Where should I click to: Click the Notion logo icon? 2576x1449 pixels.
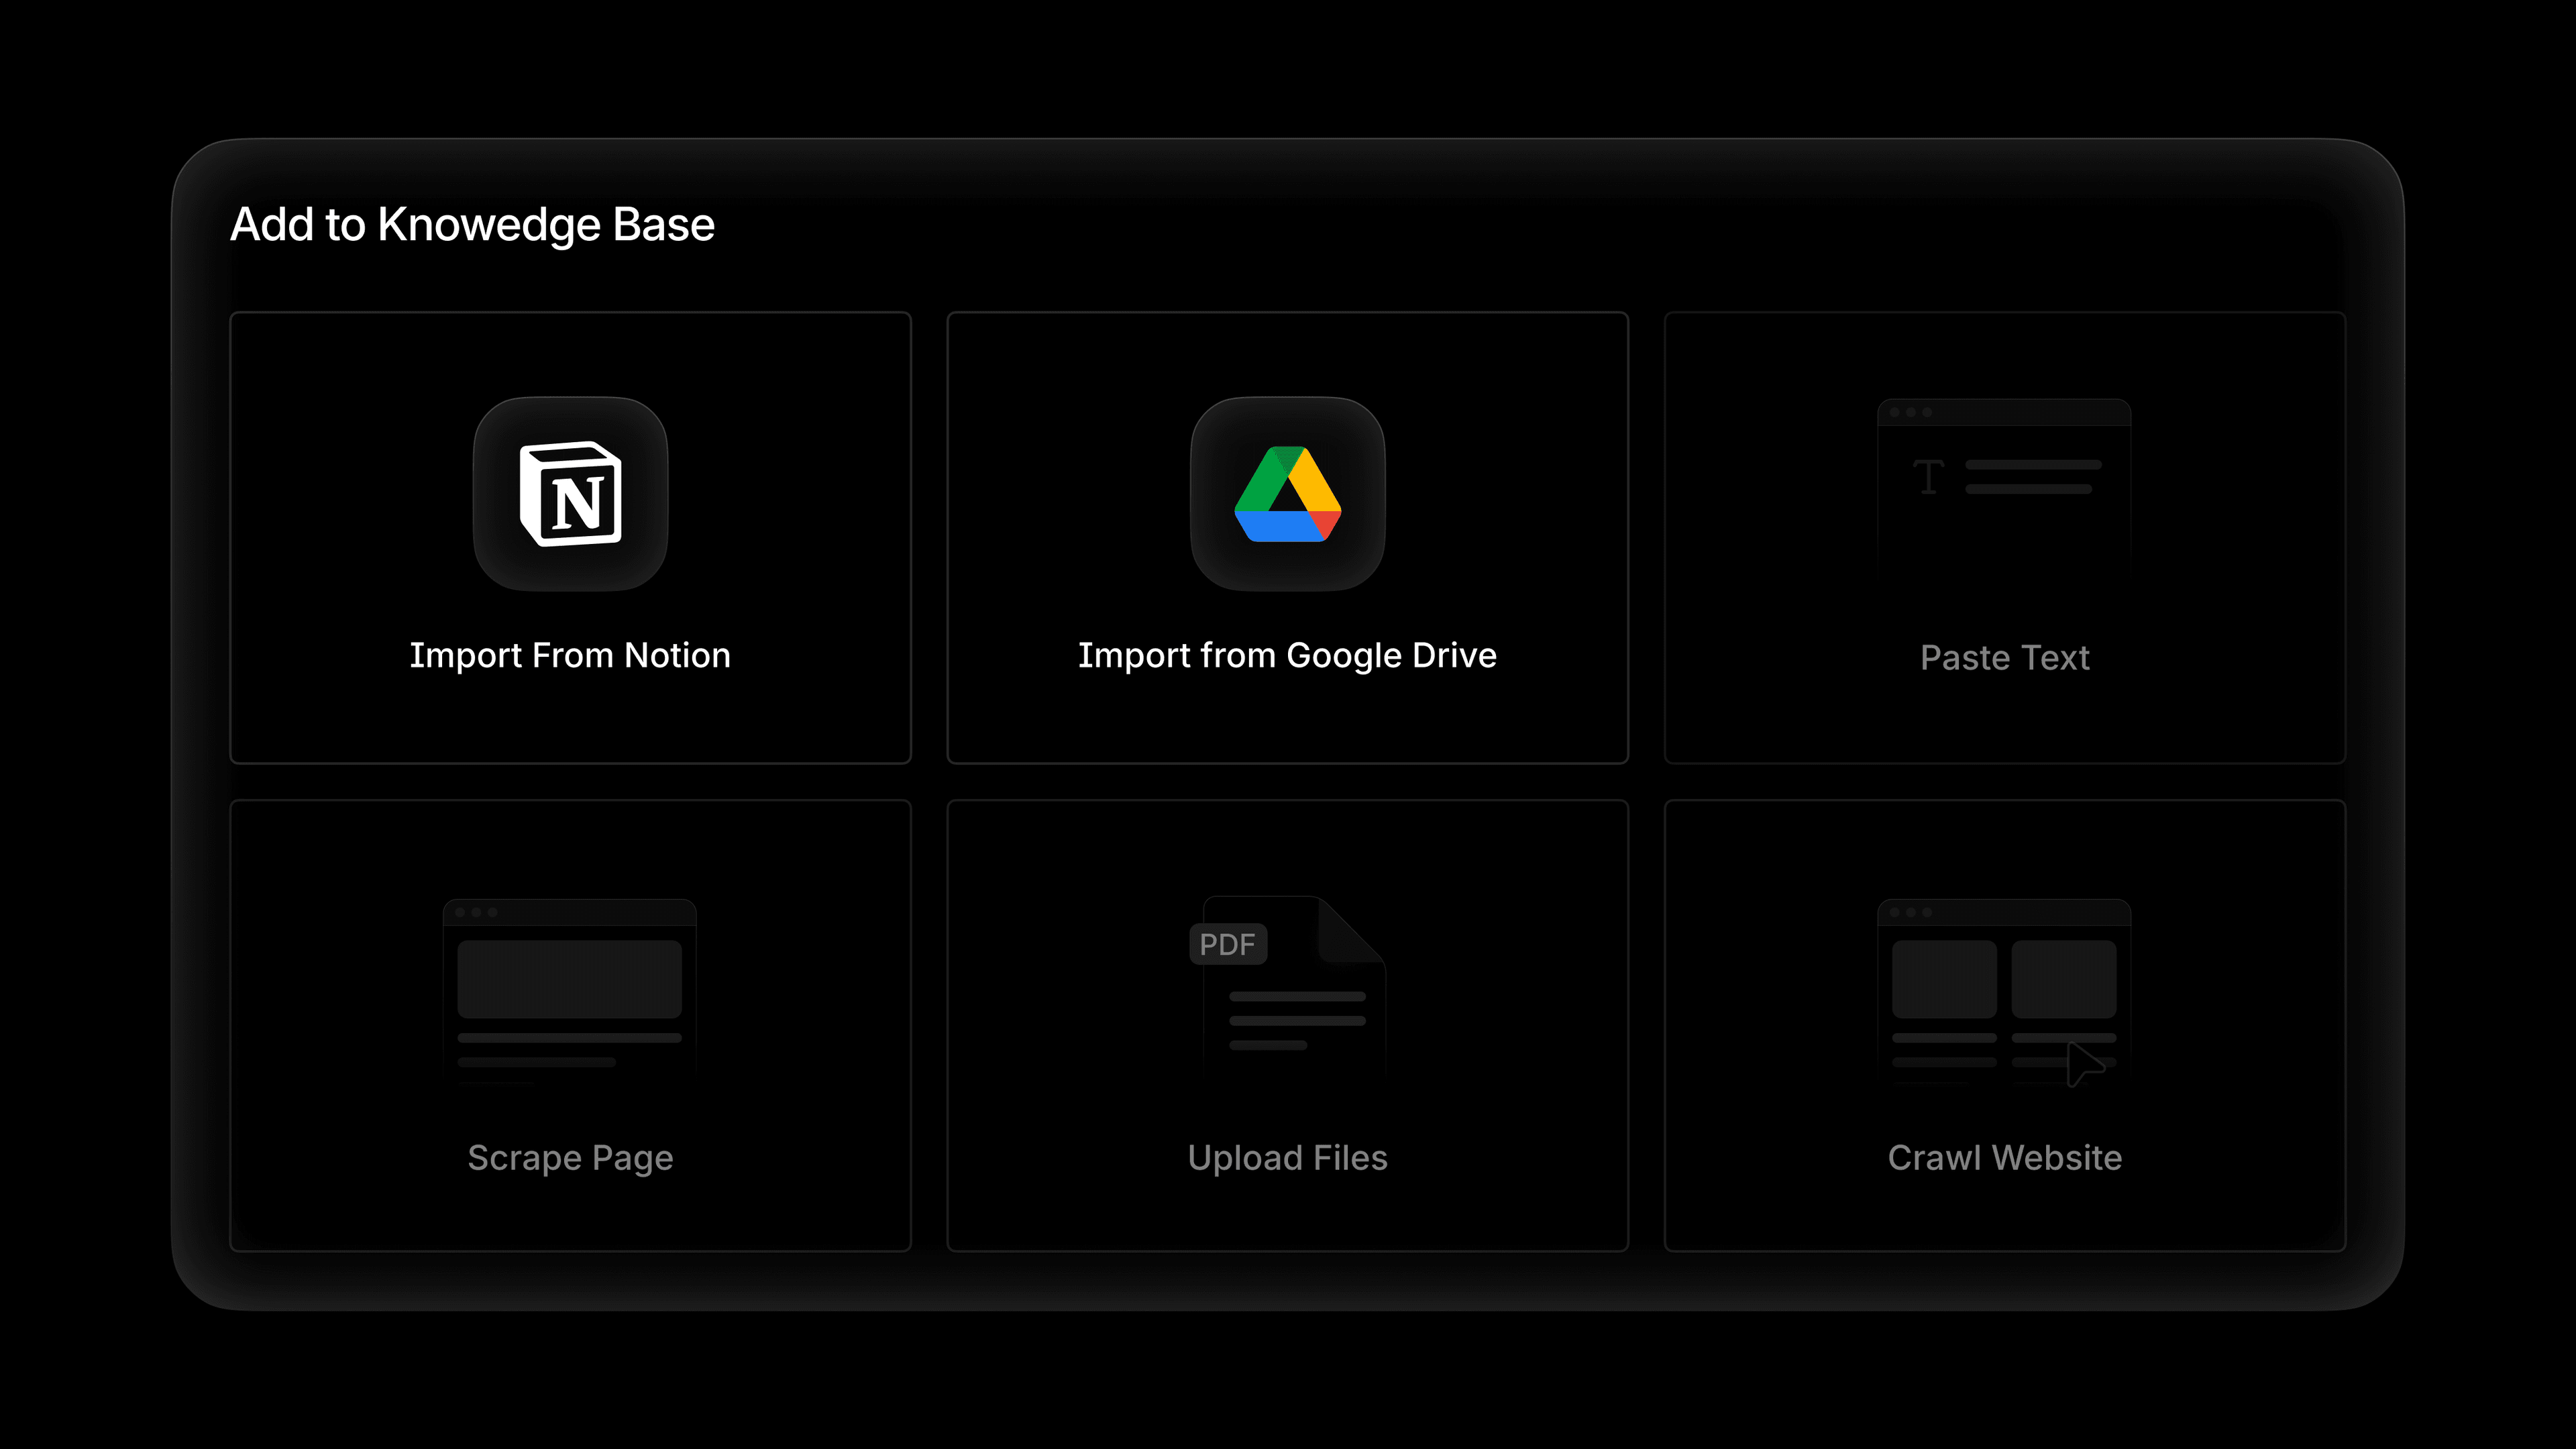[x=570, y=494]
